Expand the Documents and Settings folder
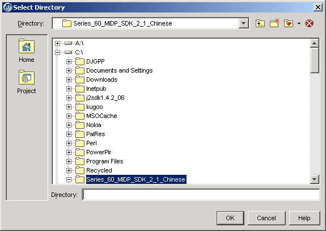326x231 pixels. pyautogui.click(x=69, y=70)
